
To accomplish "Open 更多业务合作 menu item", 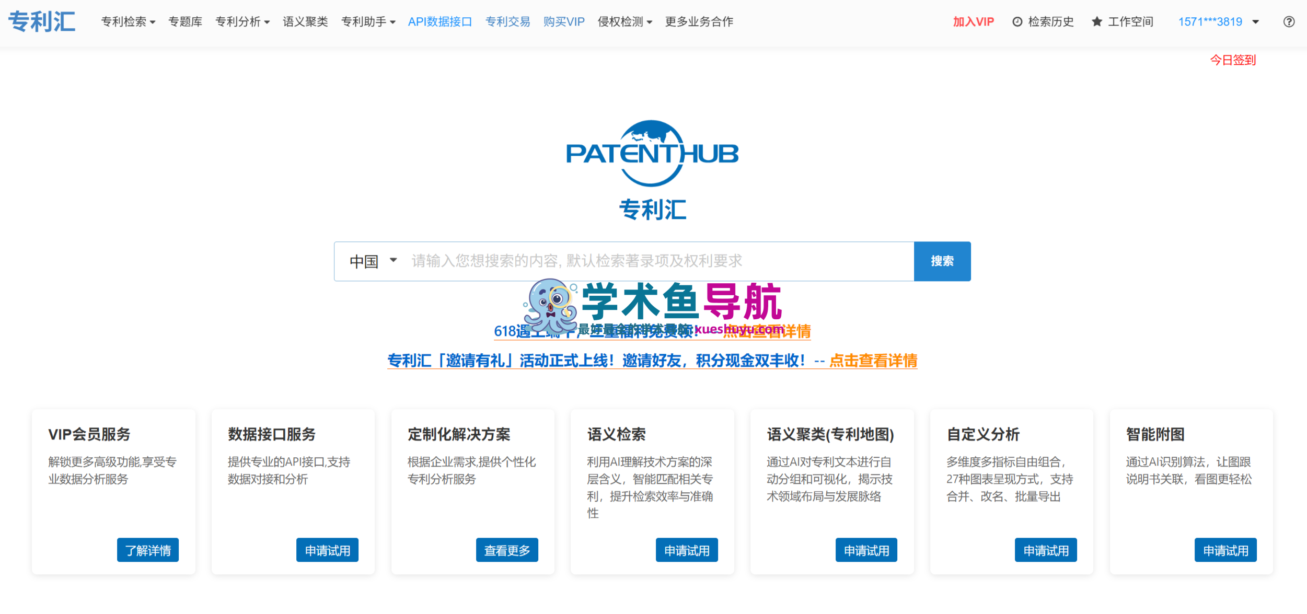I will tap(699, 22).
